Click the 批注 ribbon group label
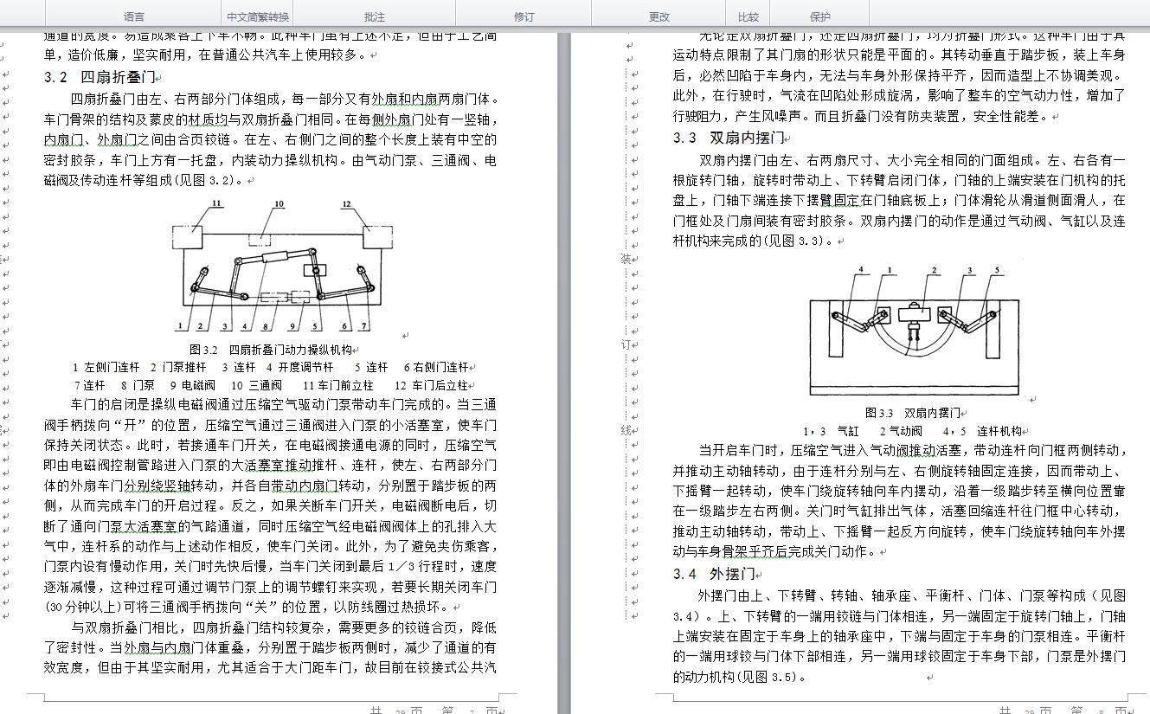 375,16
